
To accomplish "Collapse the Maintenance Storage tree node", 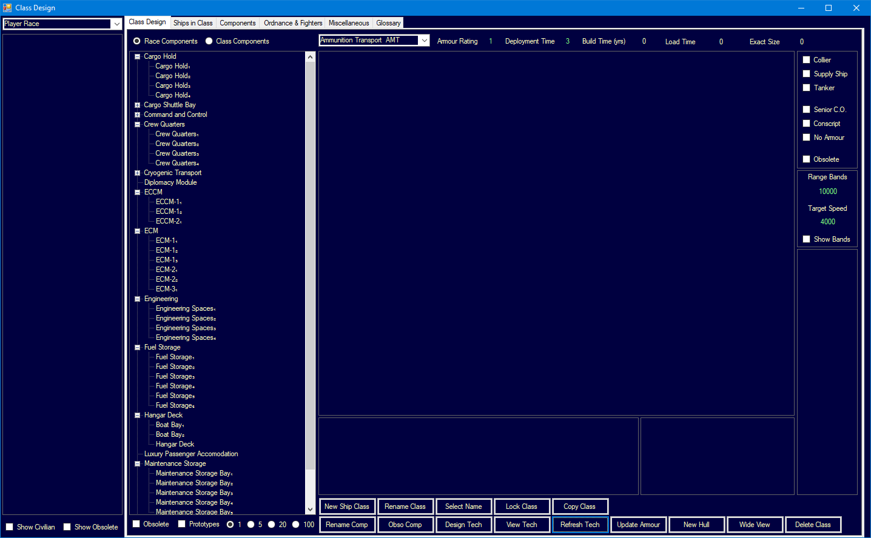I will tap(138, 463).
